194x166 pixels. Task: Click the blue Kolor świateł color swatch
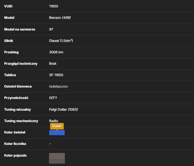57,133
